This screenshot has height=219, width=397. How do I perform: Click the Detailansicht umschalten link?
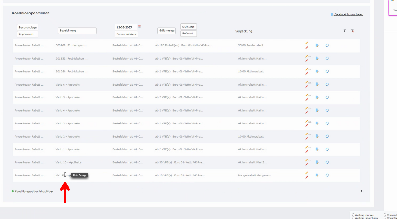[349, 14]
